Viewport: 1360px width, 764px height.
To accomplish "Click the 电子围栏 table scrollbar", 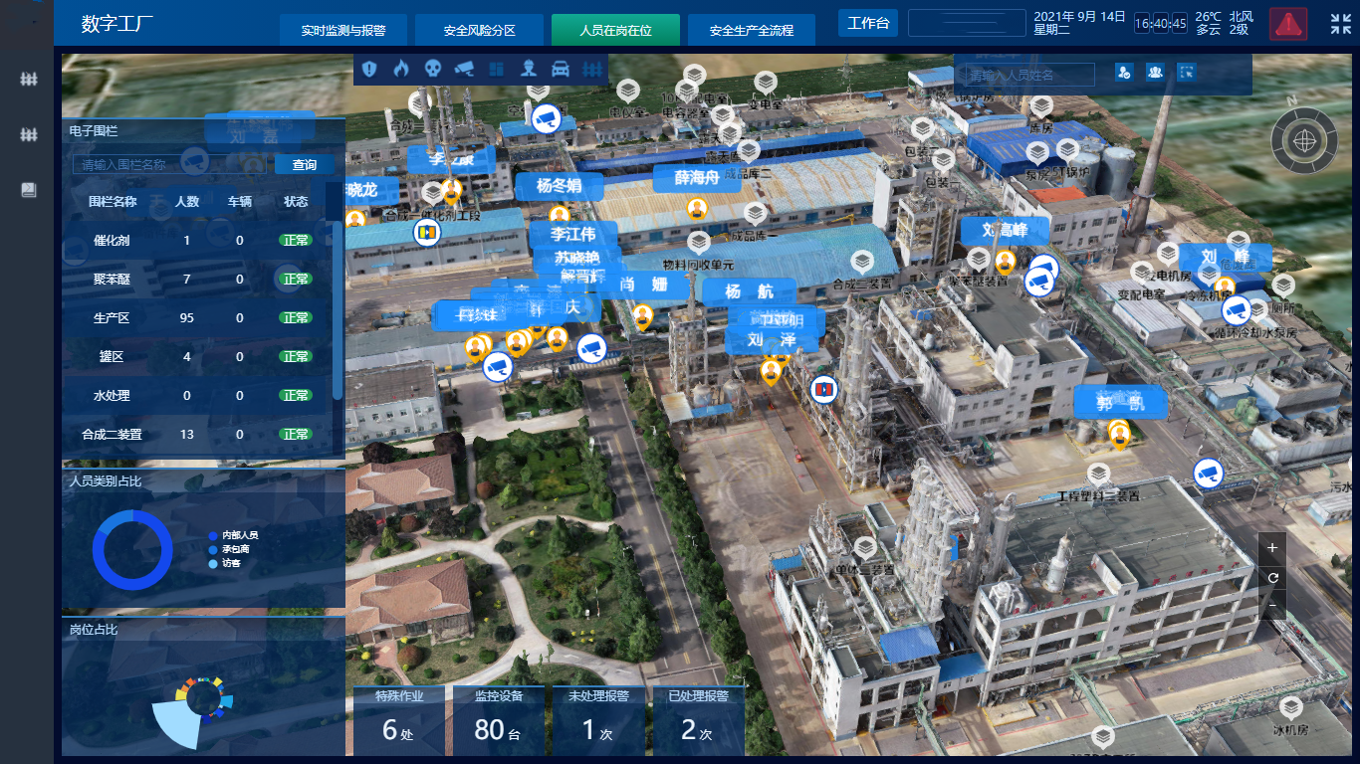I will 338,298.
